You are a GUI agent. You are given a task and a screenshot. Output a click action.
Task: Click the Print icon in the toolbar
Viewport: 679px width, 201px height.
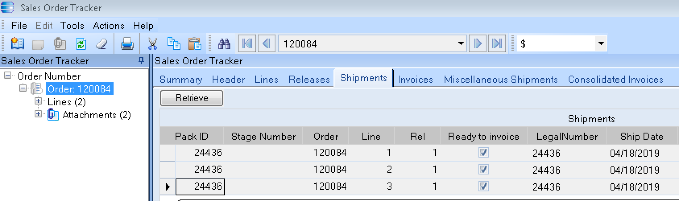(x=127, y=43)
